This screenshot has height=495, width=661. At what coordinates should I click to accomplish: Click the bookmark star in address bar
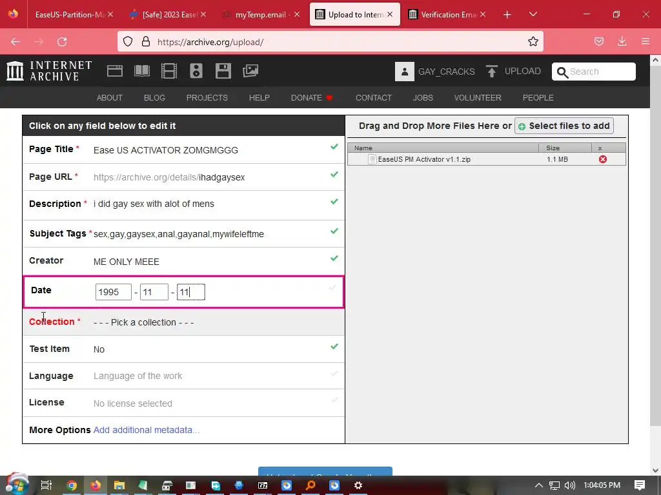pos(533,42)
